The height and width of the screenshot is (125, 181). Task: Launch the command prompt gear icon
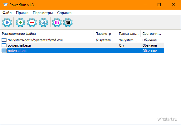(x=68, y=22)
